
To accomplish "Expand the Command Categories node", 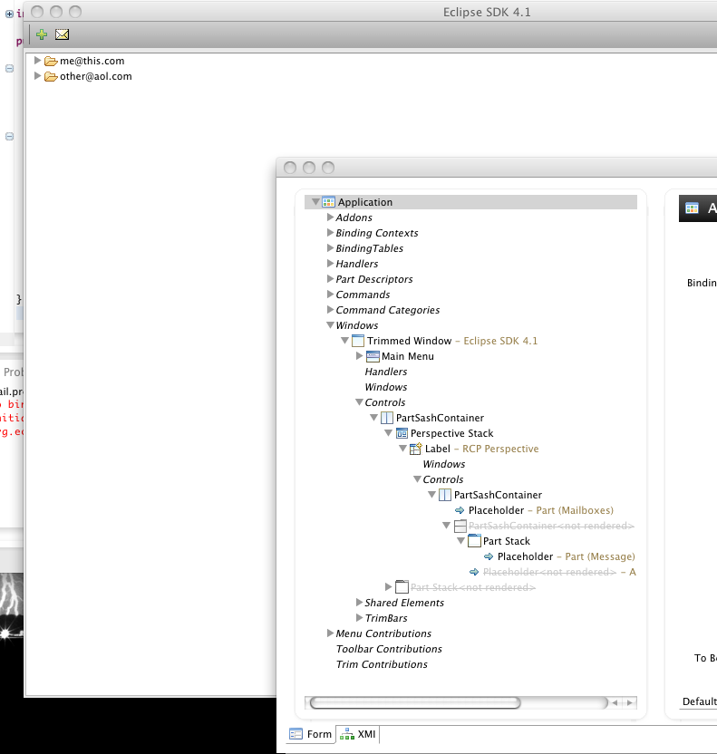I will (x=330, y=310).
